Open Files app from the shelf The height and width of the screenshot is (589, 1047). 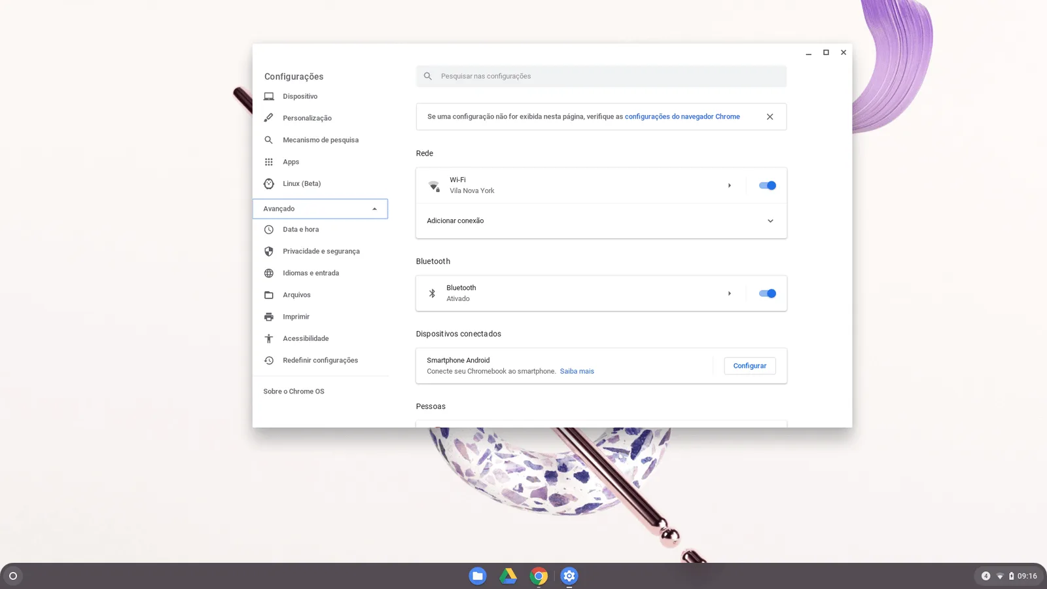coord(478,576)
